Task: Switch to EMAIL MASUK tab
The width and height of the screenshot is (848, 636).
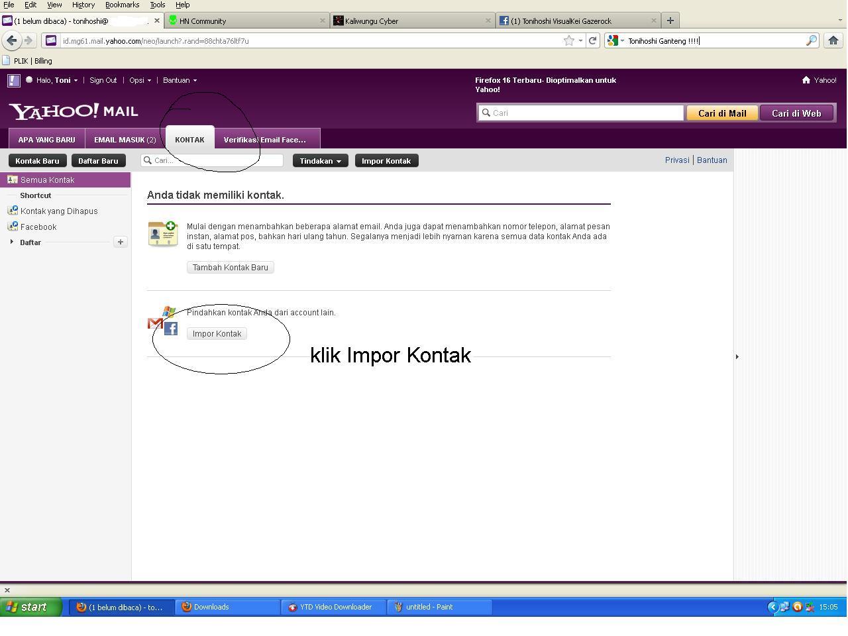Action: click(x=125, y=139)
